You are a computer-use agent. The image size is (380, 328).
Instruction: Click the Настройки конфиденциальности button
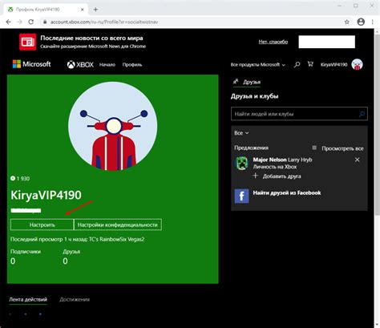(118, 225)
